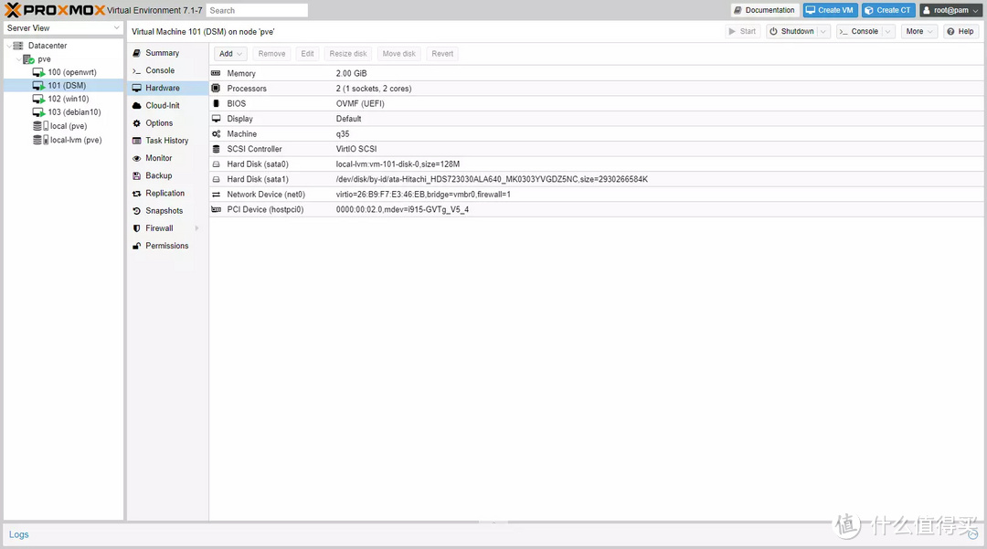Click the Snapshots history icon
The image size is (987, 549).
(x=136, y=211)
